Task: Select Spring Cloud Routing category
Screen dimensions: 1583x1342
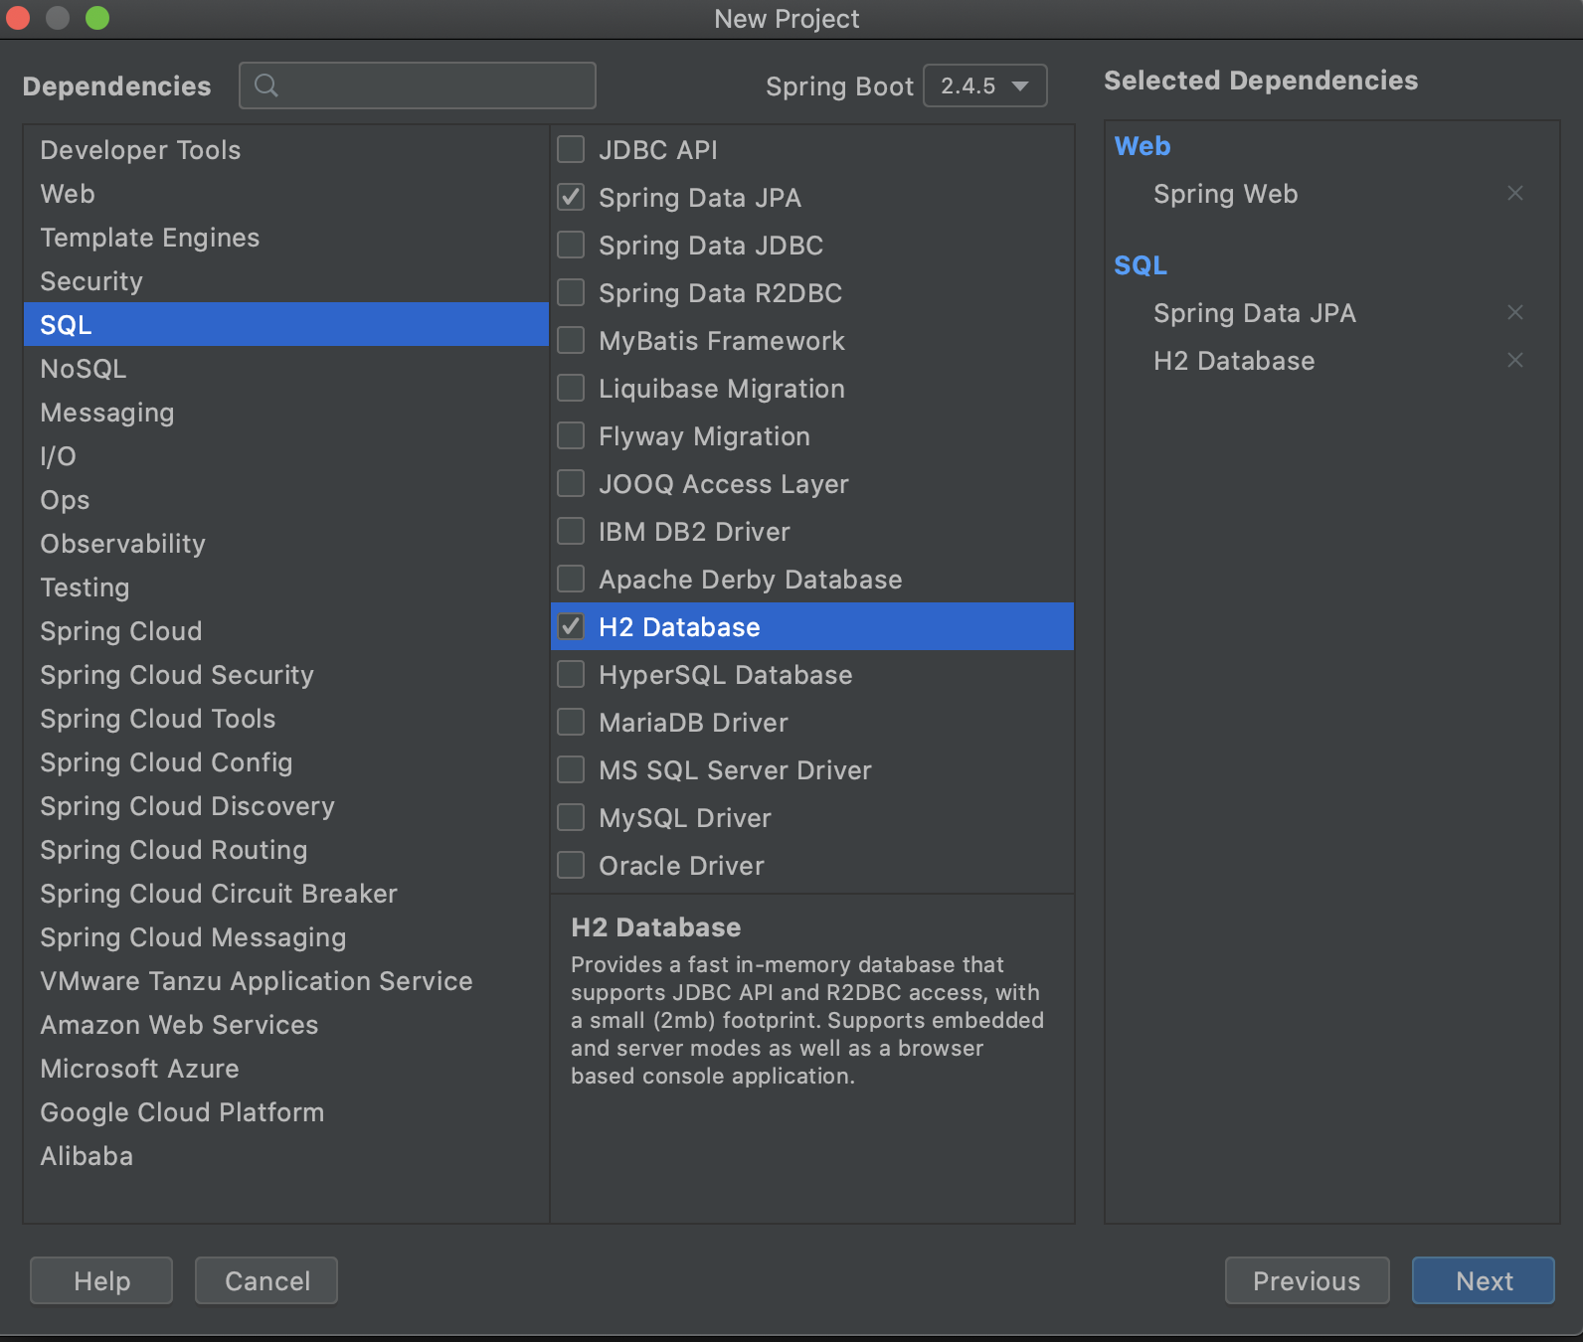Action: 286,849
